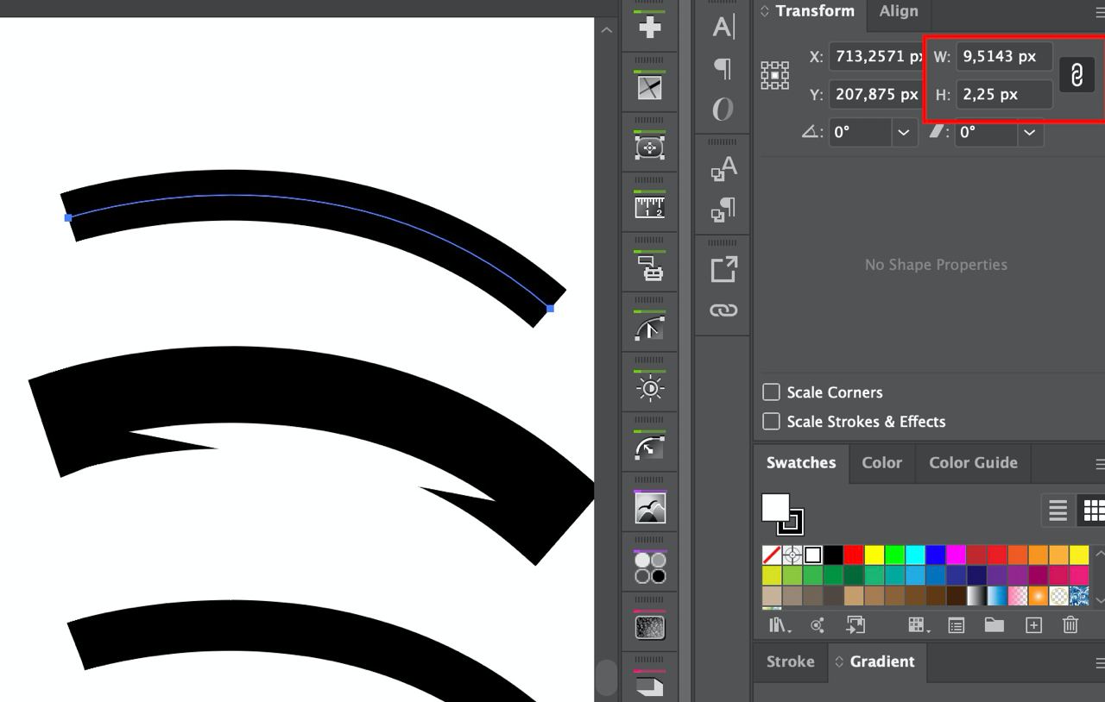Open the Character Styles panel icon
The height and width of the screenshot is (702, 1105).
pyautogui.click(x=723, y=168)
